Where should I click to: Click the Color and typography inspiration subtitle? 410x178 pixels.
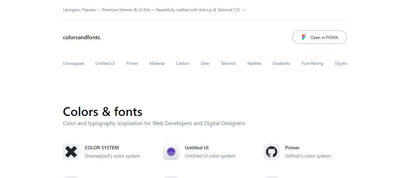(154, 123)
